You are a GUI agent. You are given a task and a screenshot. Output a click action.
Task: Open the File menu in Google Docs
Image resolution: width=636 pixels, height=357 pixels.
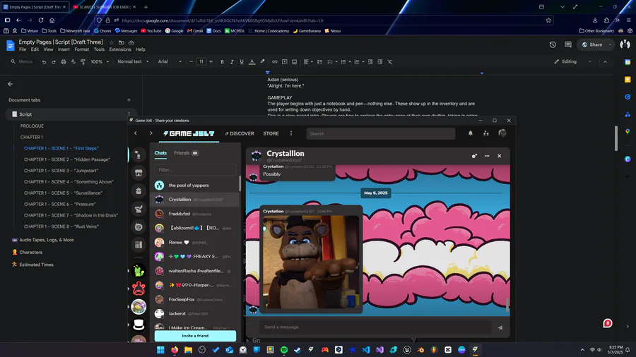[23, 49]
